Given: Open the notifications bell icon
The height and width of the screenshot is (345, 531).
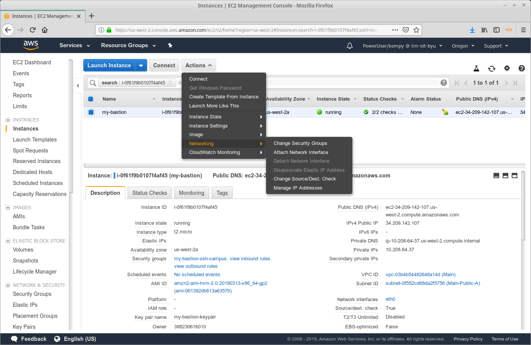Looking at the screenshot, I should pos(350,46).
